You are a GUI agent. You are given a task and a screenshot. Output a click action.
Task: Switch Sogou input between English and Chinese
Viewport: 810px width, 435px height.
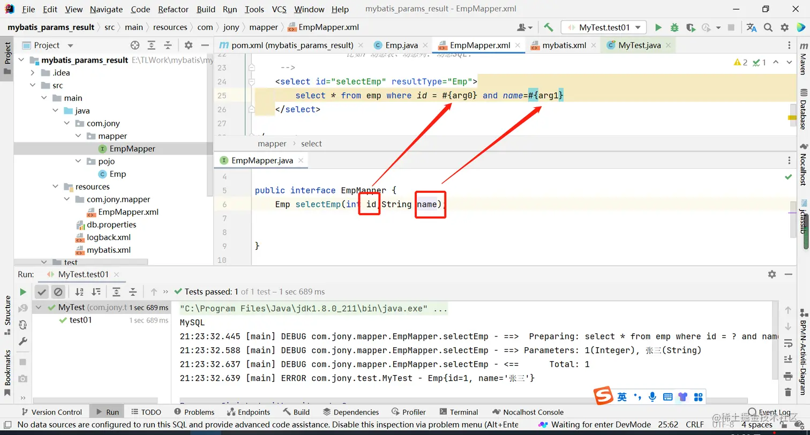click(x=622, y=397)
